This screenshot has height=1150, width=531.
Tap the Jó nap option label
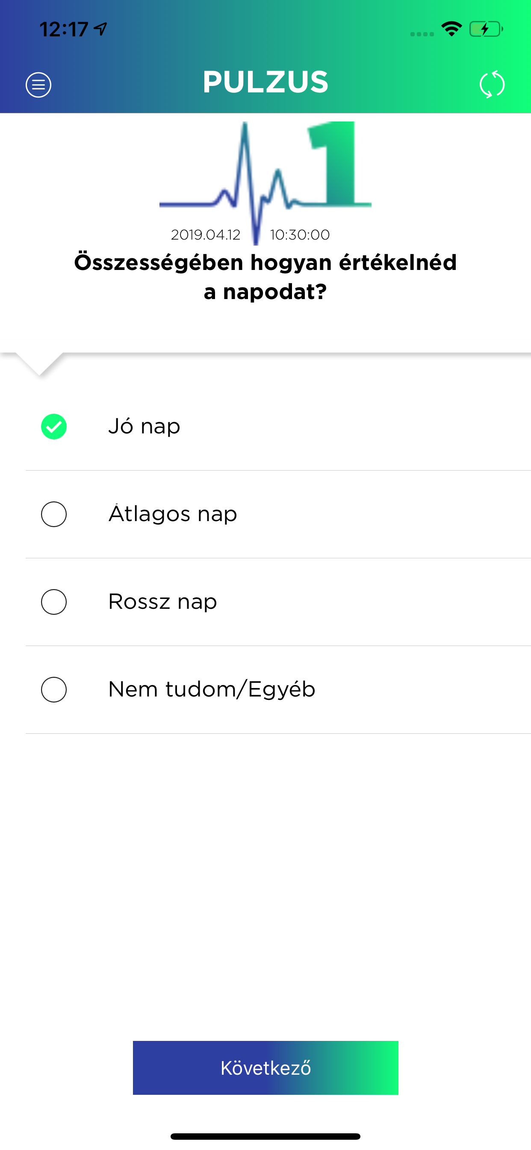(x=144, y=427)
